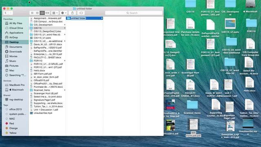Select CIS_Development folder icon on desktop
Image resolution: width=261 pixels, height=147 pixels.
pos(230,4)
